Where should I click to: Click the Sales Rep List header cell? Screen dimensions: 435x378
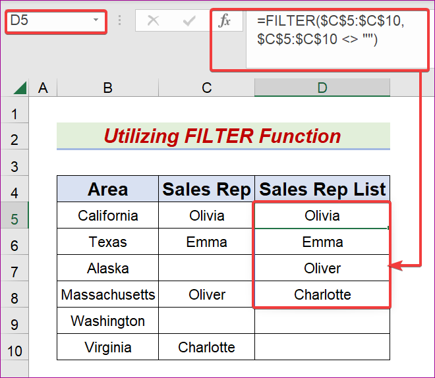pyautogui.click(x=322, y=190)
